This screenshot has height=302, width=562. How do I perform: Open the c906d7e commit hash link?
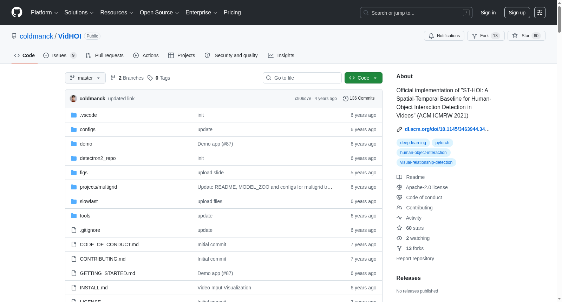[x=303, y=99]
